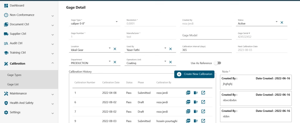Screen dimensions: 300x123
Task: Open PDF for calibration number 9
Action: 188,121
